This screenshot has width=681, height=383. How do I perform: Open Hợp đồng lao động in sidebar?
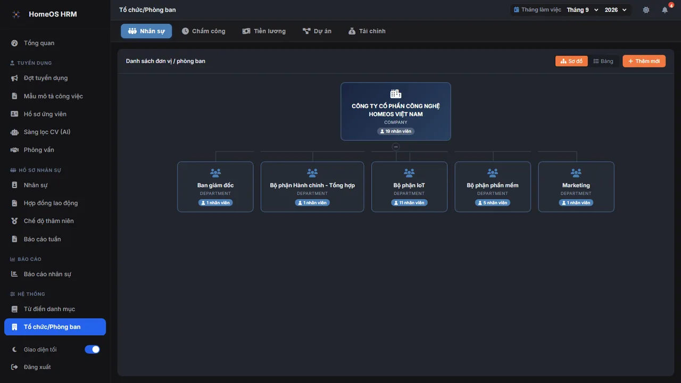55,203
